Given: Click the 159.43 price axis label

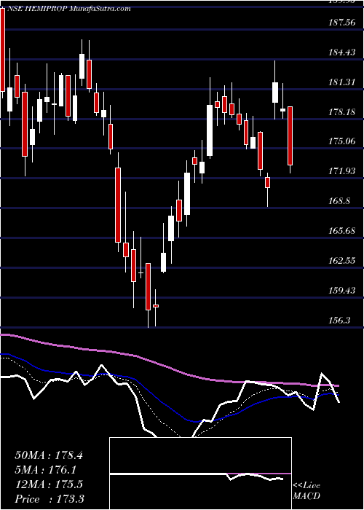Looking at the screenshot, I should click(342, 290).
